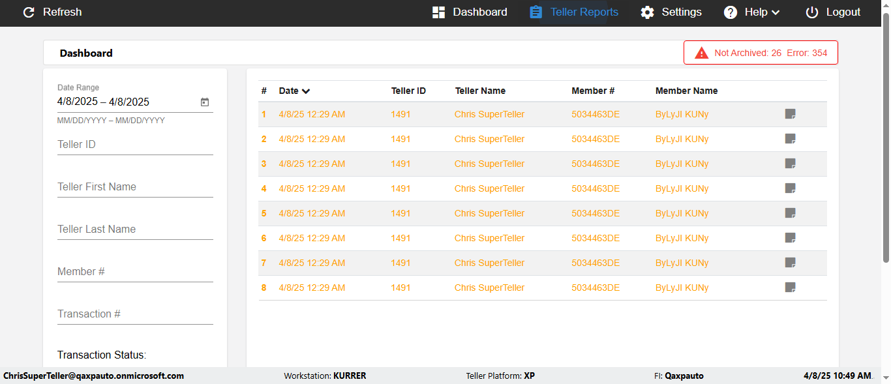Click the Not Archived error alert button
The height and width of the screenshot is (384, 891).
click(761, 53)
